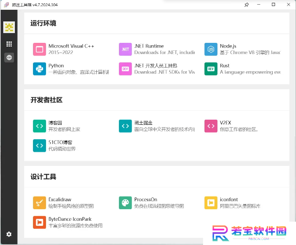Click the '2015~2022' subtitle text

pos(60,53)
